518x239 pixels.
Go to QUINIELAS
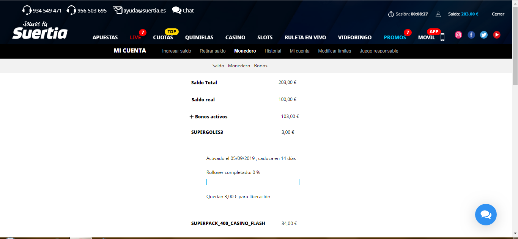pyautogui.click(x=199, y=37)
